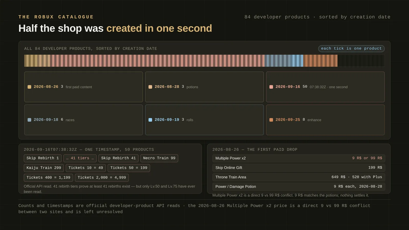Image resolution: width=409 pixels, height=230 pixels.
Task: Click the Skip Online Gift row
Action: point(299,168)
